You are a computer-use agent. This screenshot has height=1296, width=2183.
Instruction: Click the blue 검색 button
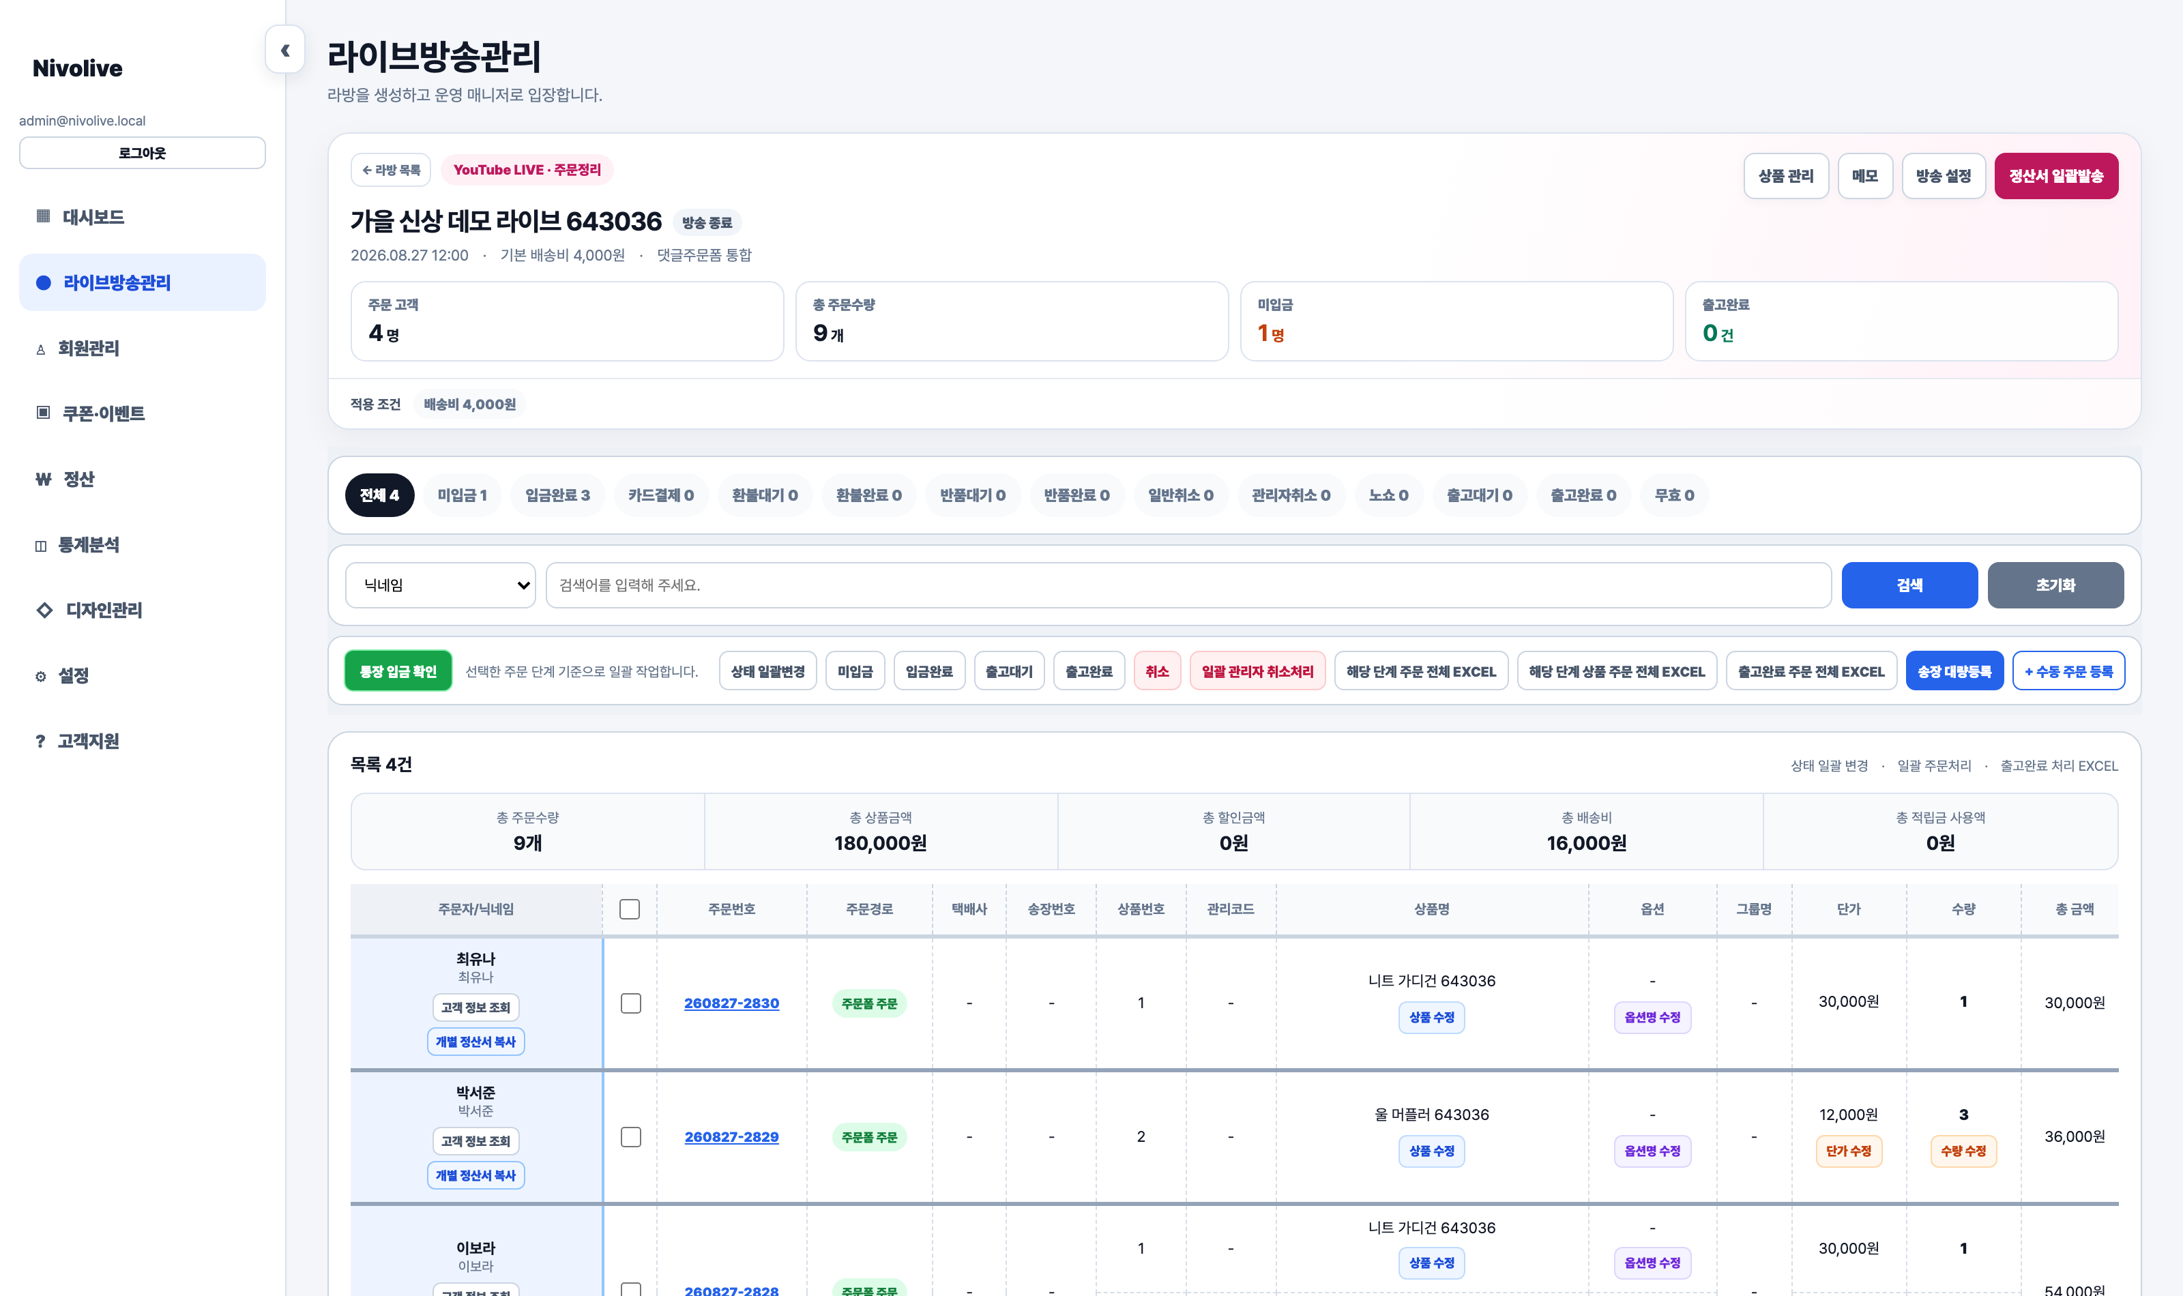click(1909, 585)
